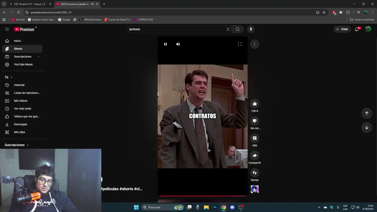Open Descargas in the sidebar

point(22,124)
